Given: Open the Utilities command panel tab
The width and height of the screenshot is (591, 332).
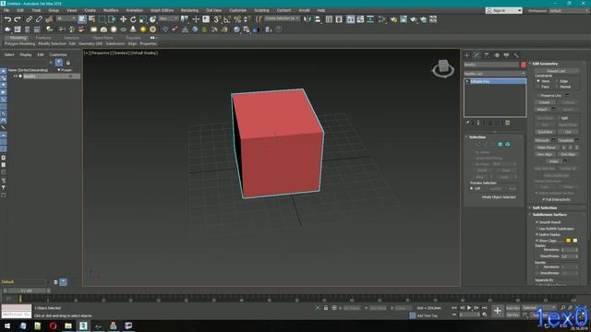Looking at the screenshot, I should pos(516,55).
